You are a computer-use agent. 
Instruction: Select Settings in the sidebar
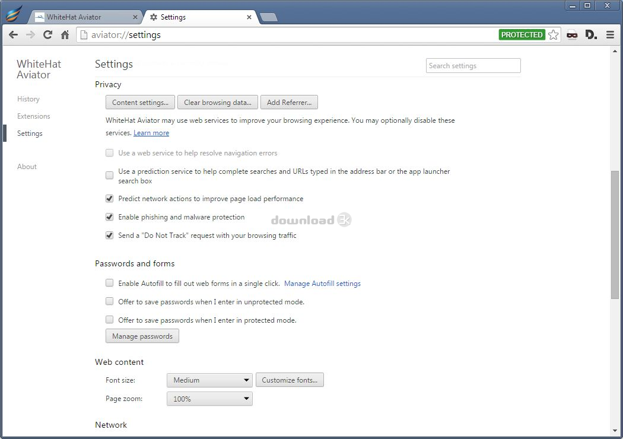(x=30, y=133)
